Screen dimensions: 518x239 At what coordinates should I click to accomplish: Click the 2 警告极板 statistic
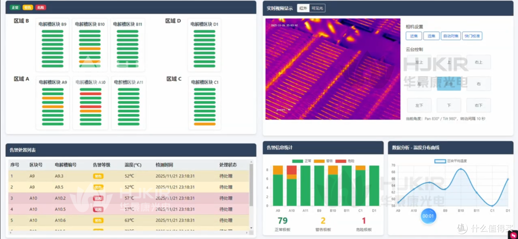pyautogui.click(x=323, y=224)
